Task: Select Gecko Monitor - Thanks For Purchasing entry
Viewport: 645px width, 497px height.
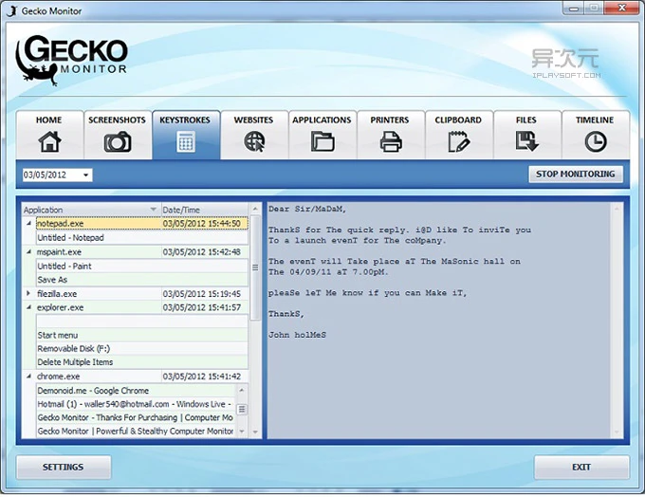Action: 137,417
